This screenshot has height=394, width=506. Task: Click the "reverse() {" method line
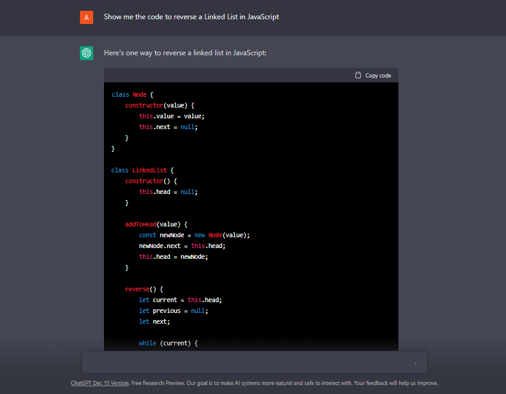point(144,289)
